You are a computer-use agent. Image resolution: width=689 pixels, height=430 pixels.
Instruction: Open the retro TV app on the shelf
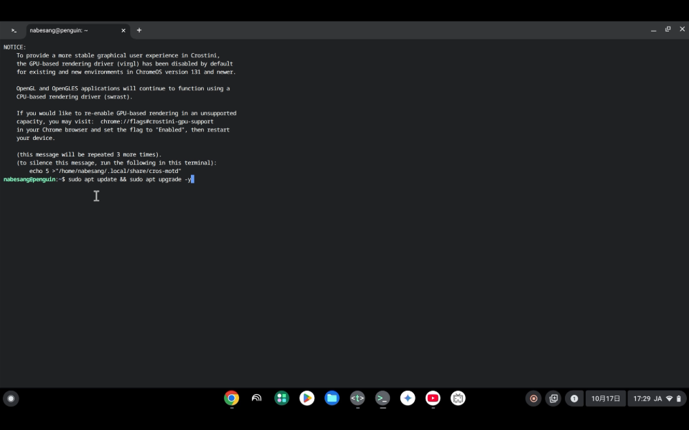pos(457,398)
